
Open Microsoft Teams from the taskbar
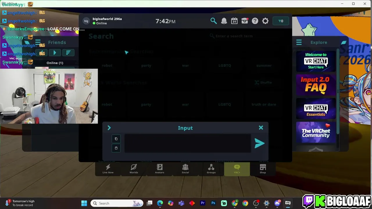point(181,203)
